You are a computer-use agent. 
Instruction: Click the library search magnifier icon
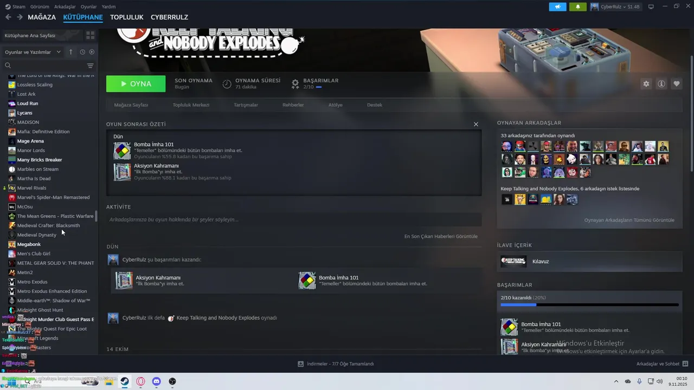[x=8, y=66]
